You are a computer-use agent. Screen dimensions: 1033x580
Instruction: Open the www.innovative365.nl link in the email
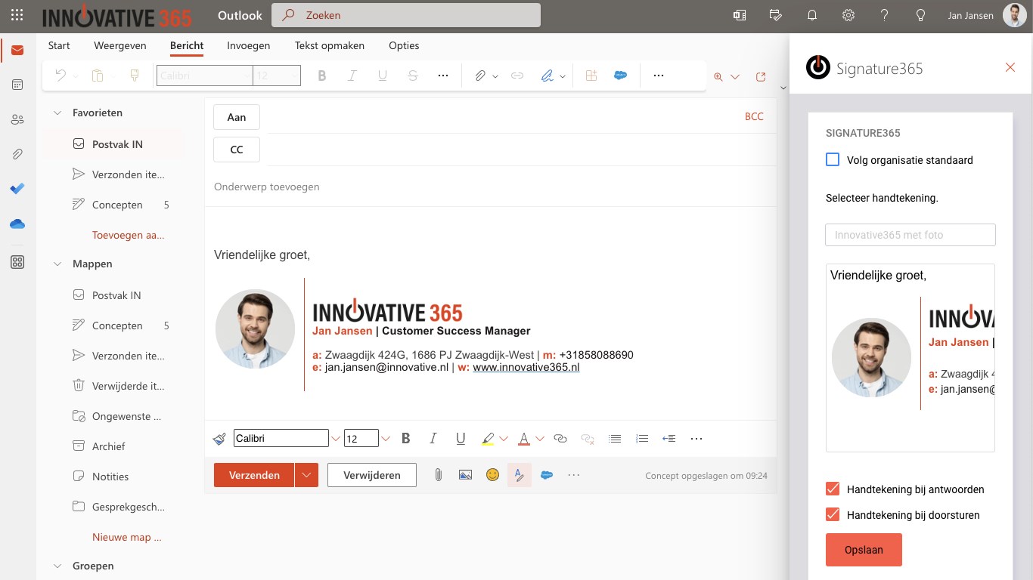click(x=526, y=368)
